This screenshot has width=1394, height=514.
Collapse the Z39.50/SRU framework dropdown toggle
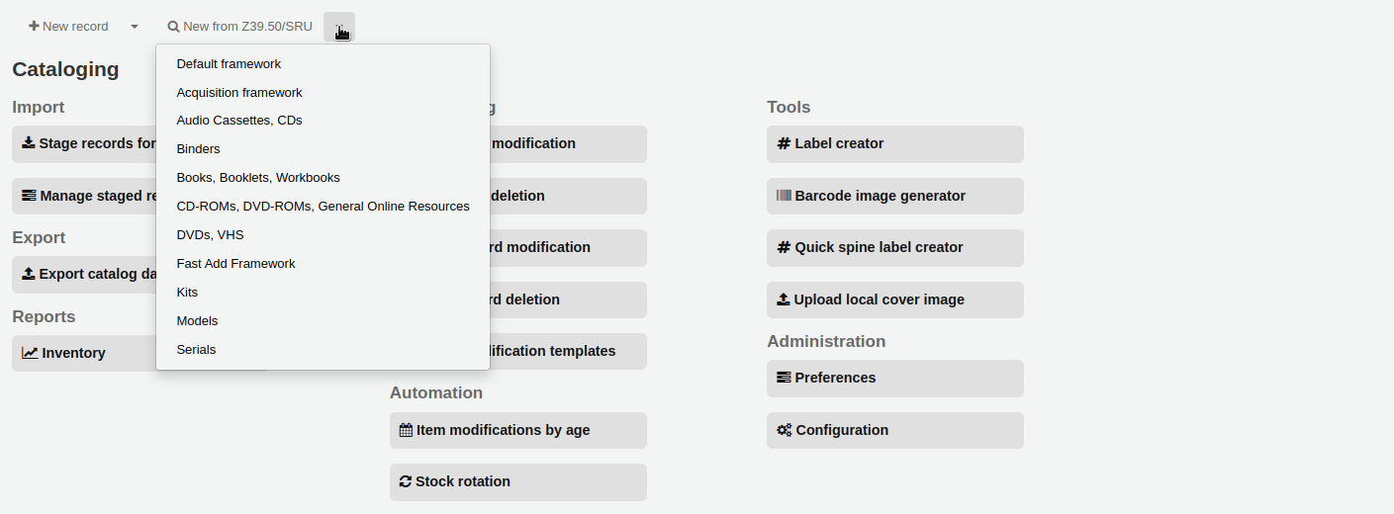(339, 27)
